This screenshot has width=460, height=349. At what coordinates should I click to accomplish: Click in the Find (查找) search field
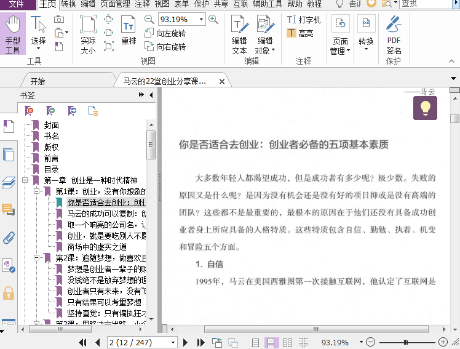point(426,4)
